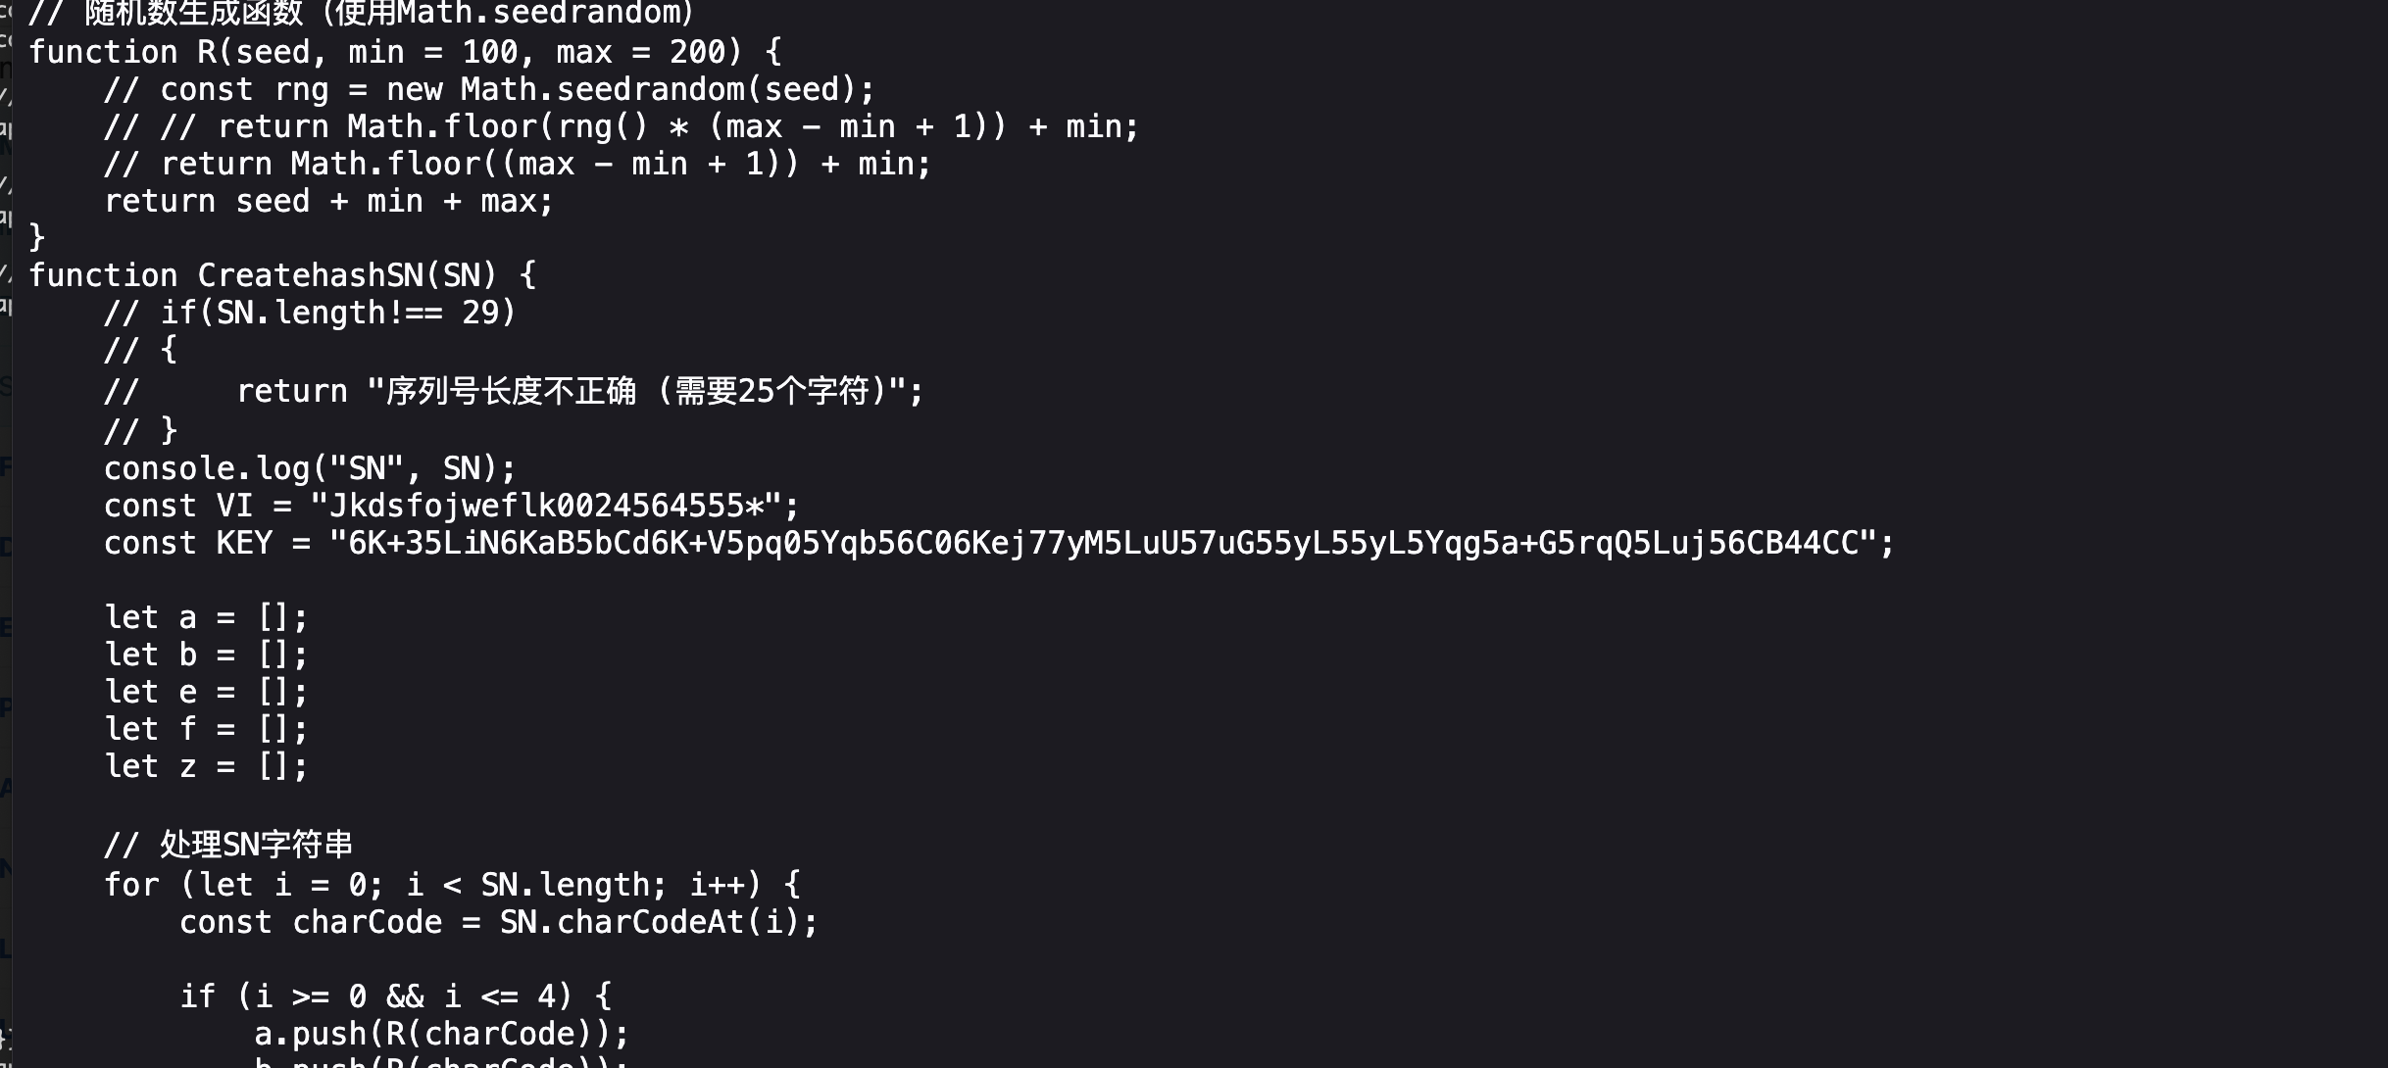Image resolution: width=2388 pixels, height=1068 pixels.
Task: Click the 'function CreatehashSN(SN)' declaration
Action: [282, 275]
